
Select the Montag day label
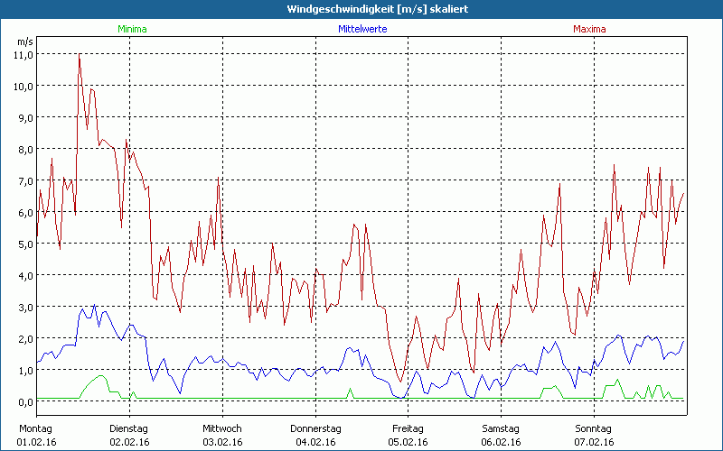(35, 428)
